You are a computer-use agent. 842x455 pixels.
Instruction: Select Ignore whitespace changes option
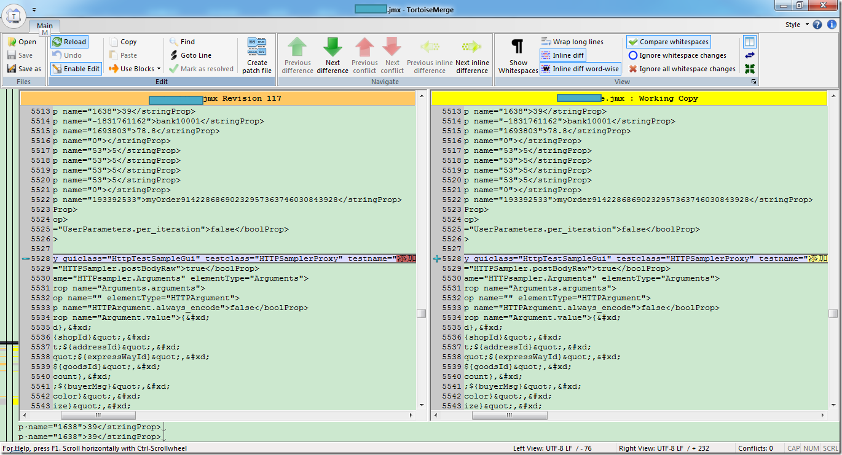pyautogui.click(x=677, y=55)
